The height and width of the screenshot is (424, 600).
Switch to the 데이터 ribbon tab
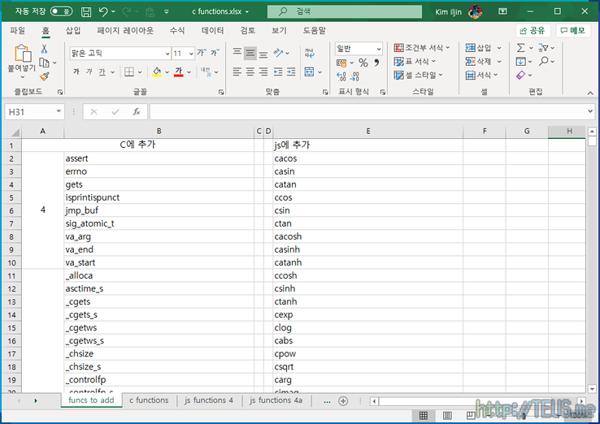pyautogui.click(x=212, y=31)
